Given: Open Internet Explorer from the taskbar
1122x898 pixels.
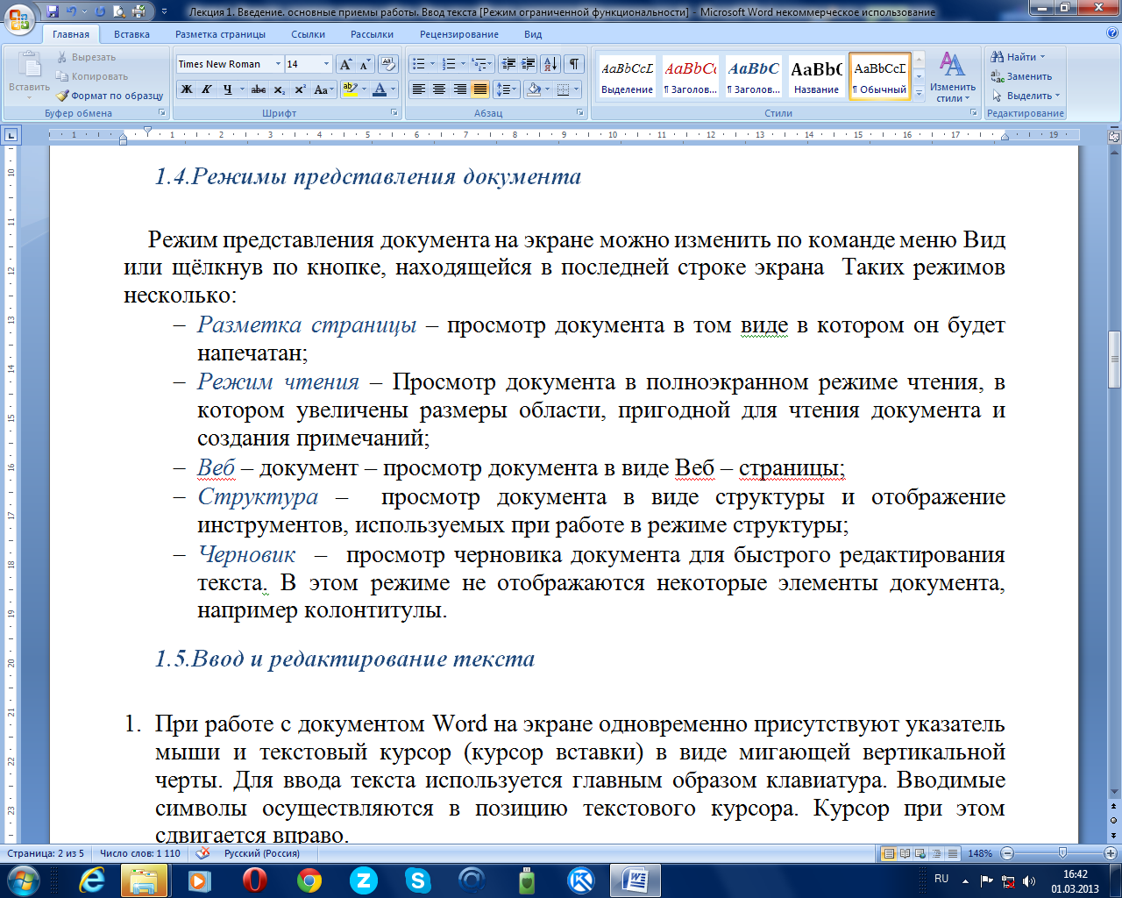Looking at the screenshot, I should (x=90, y=880).
